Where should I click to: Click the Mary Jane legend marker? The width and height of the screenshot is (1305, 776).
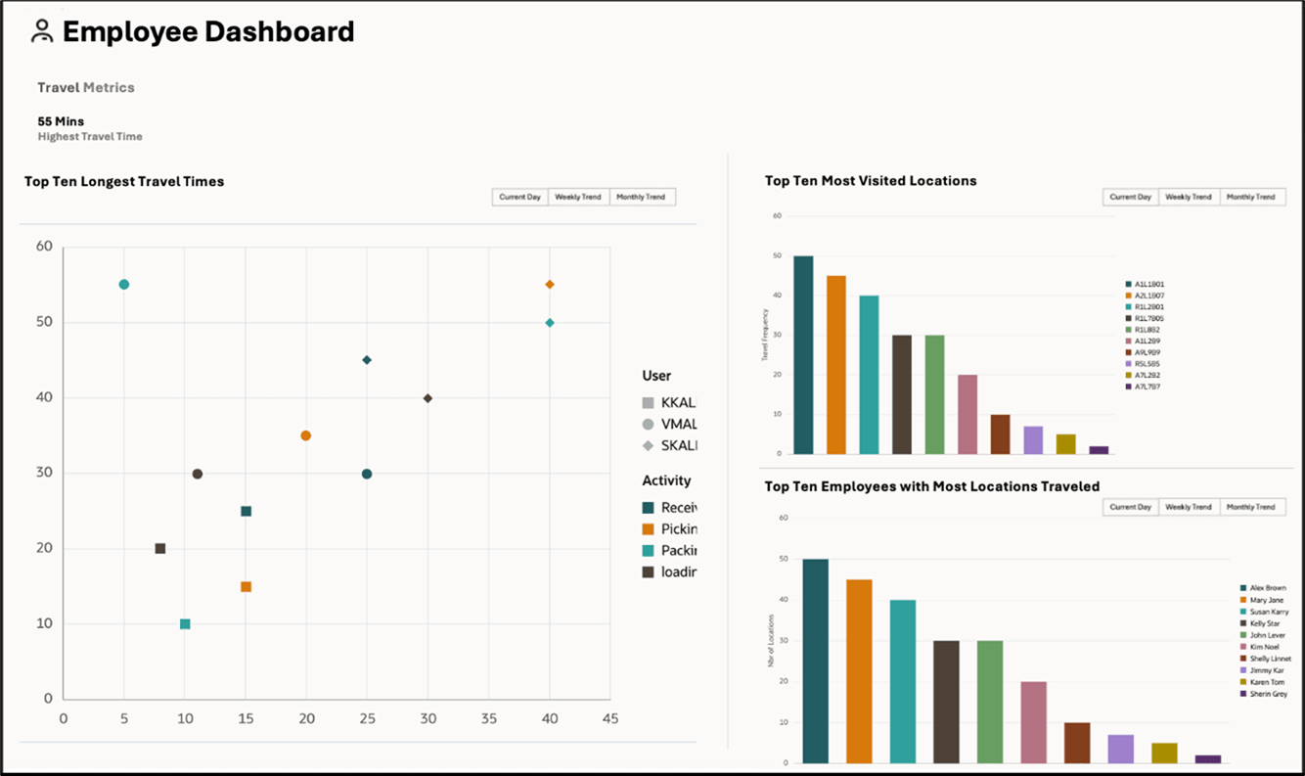(x=1240, y=599)
